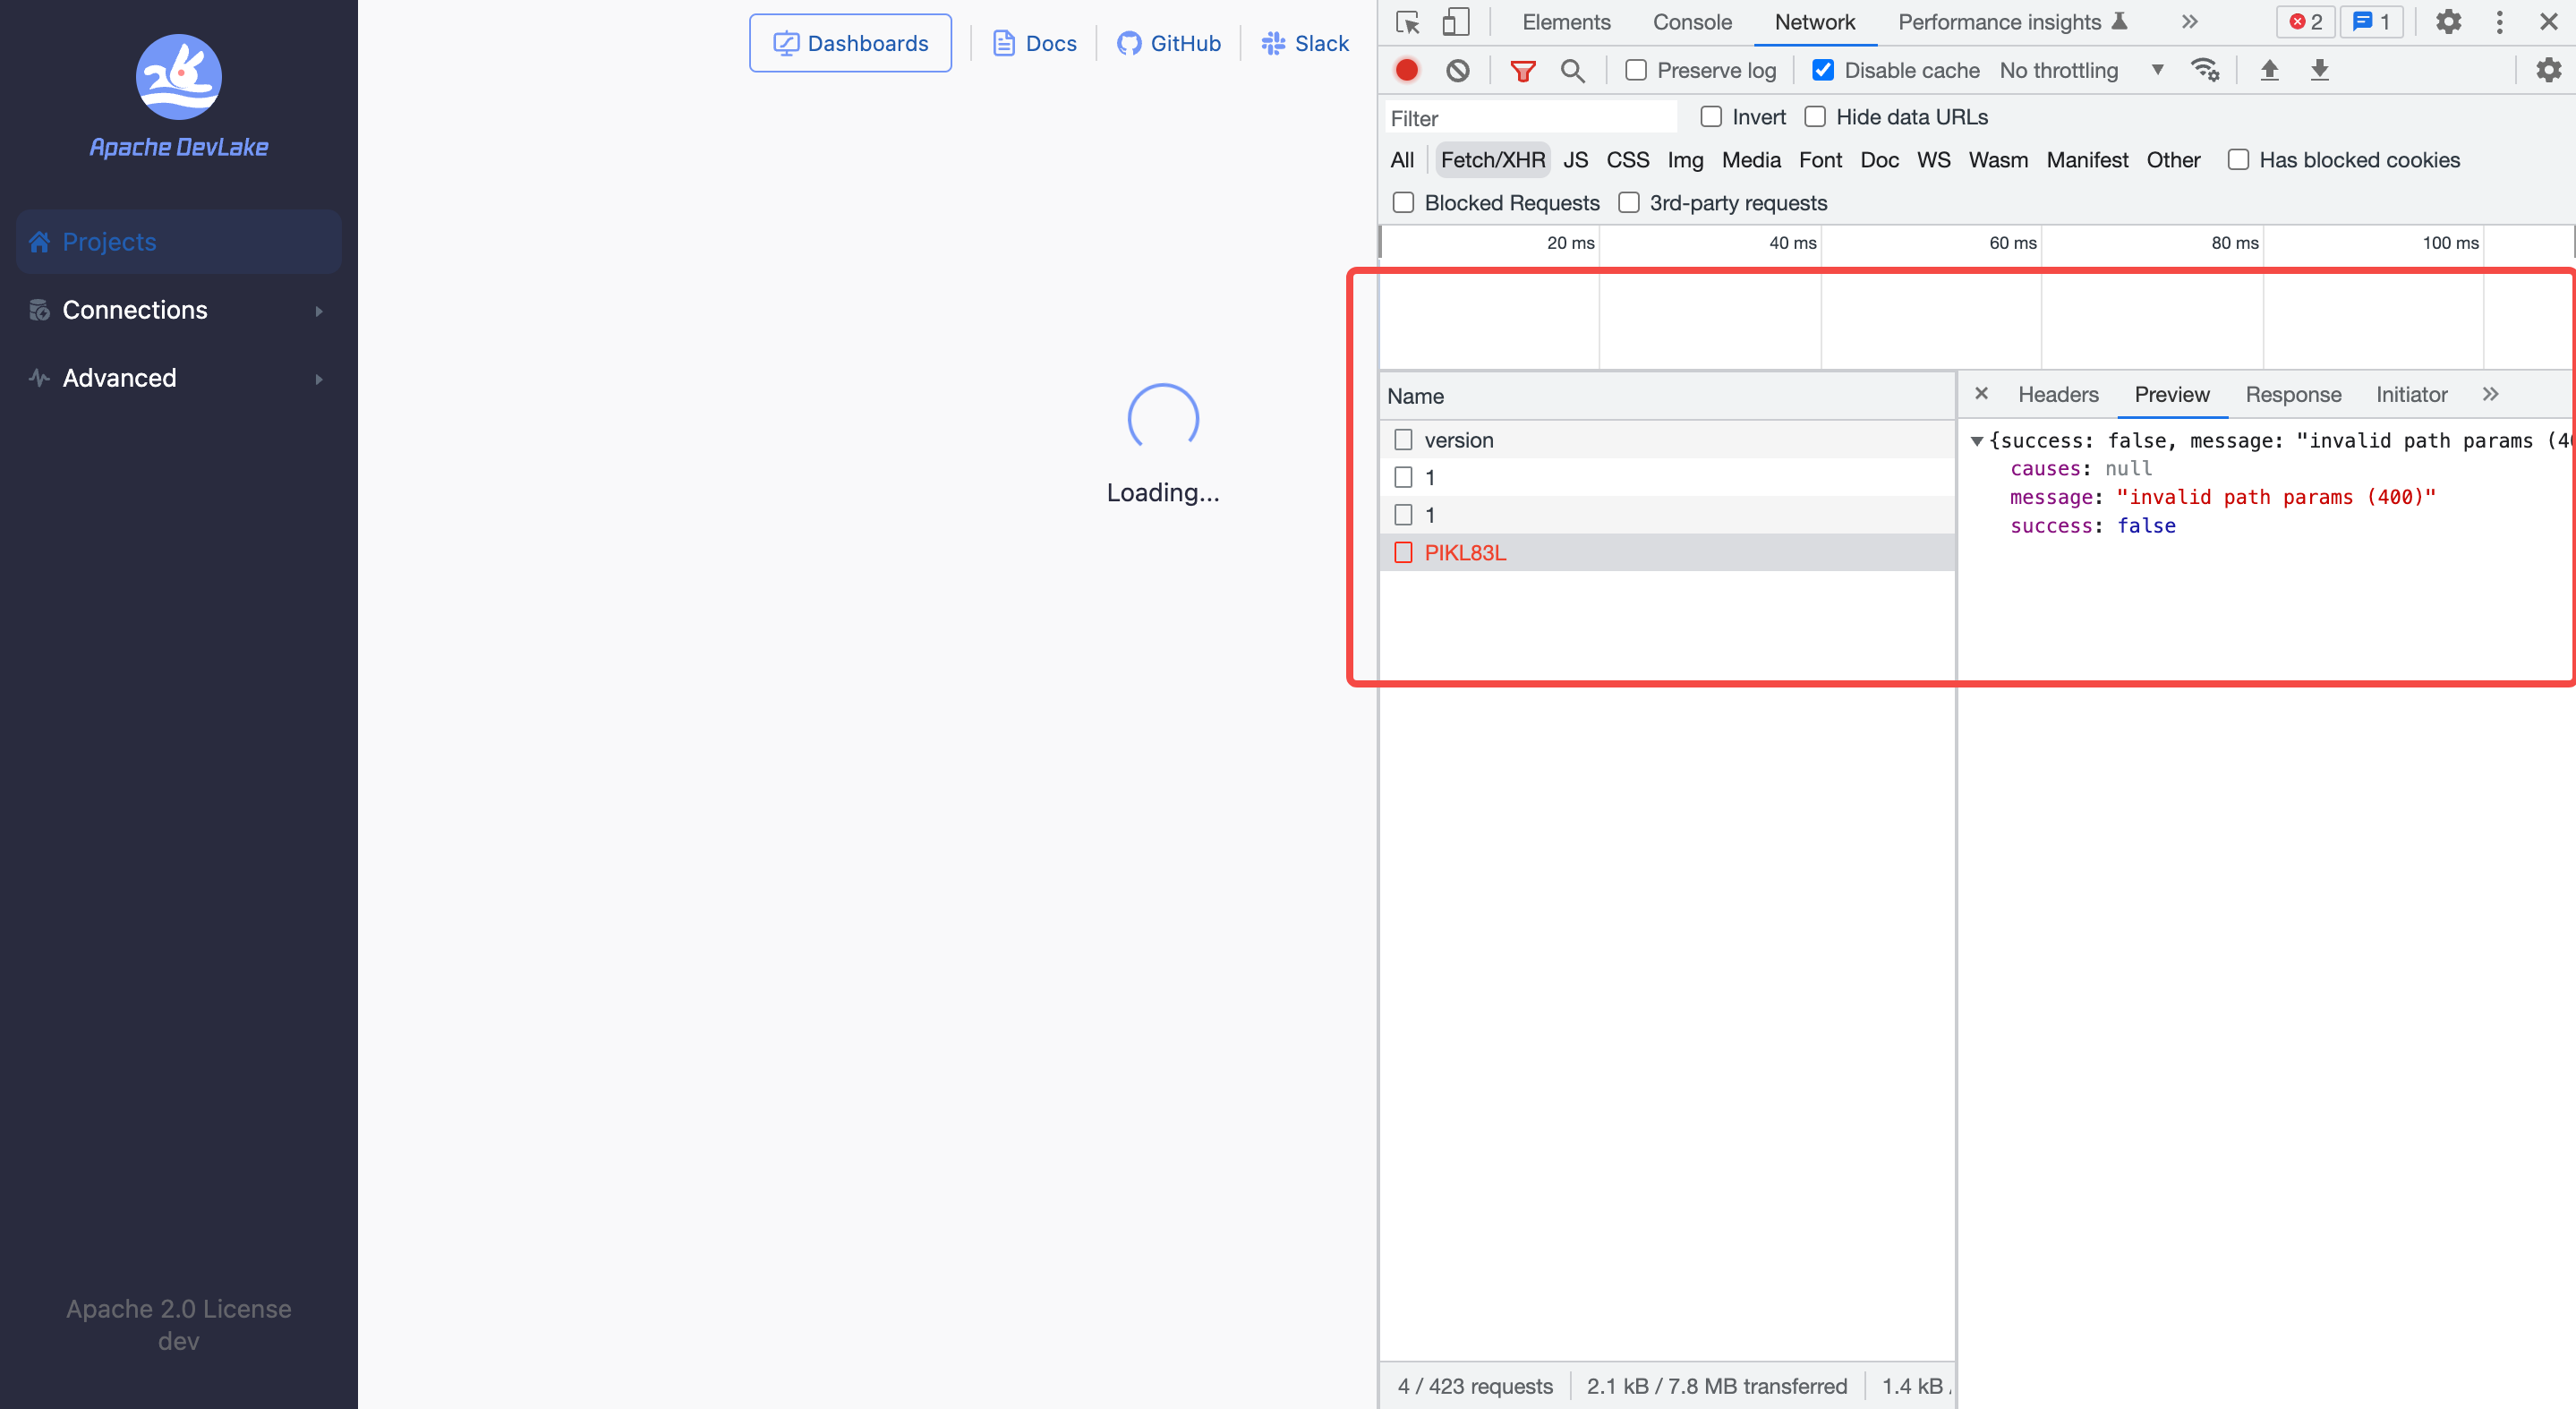Switch to the Console tab
Screen dimensions: 2576x1409
pyautogui.click(x=1691, y=22)
